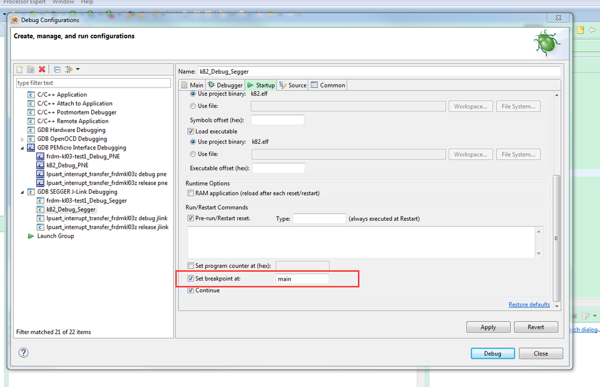
Task: Select Use file radio under Load executable
Action: click(193, 154)
